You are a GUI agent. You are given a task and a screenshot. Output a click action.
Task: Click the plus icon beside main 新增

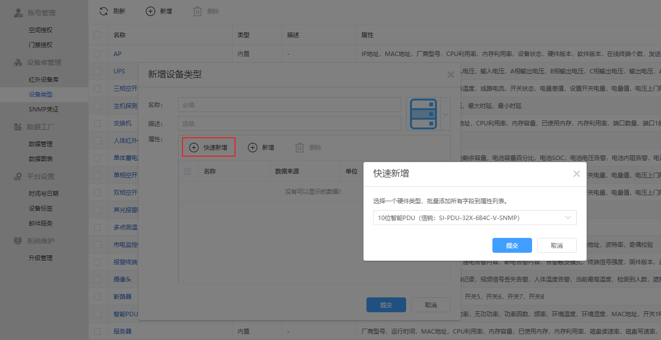150,11
